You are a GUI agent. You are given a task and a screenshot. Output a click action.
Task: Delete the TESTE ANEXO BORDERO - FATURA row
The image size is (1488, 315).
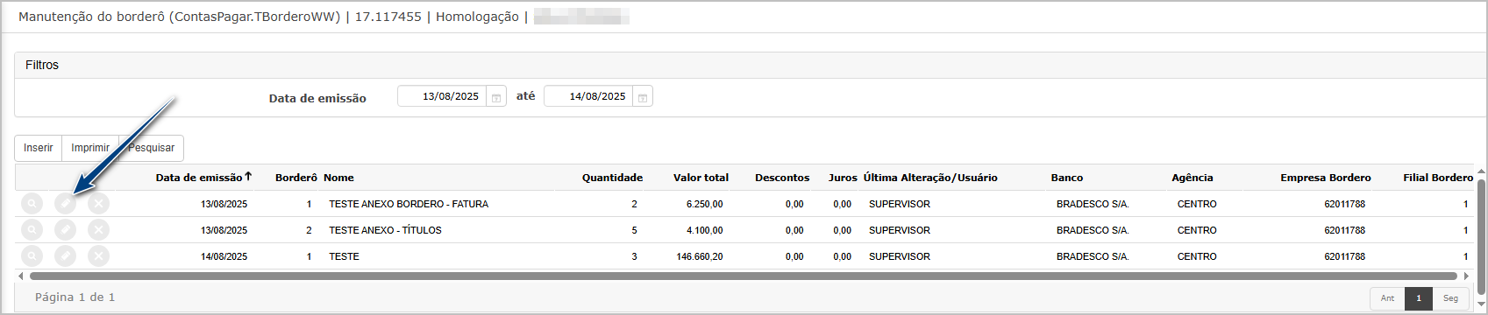tap(98, 204)
